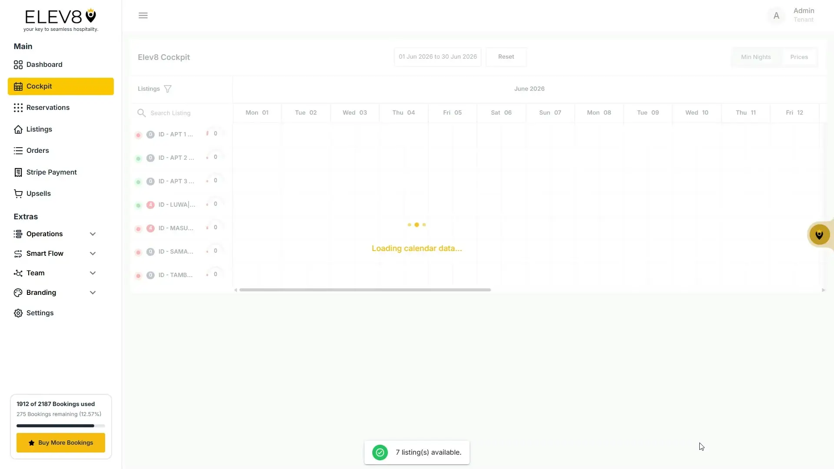The width and height of the screenshot is (834, 469).
Task: Click the Listings house icon
Action: pos(18,129)
